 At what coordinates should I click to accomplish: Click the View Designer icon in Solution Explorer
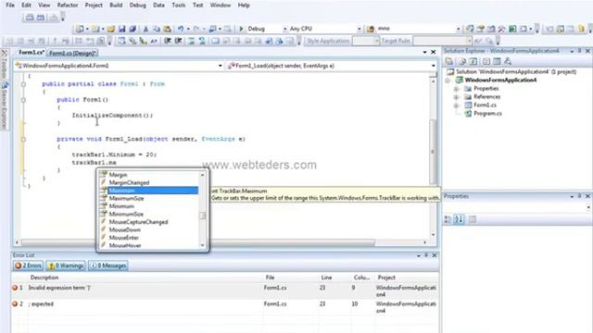click(x=497, y=61)
